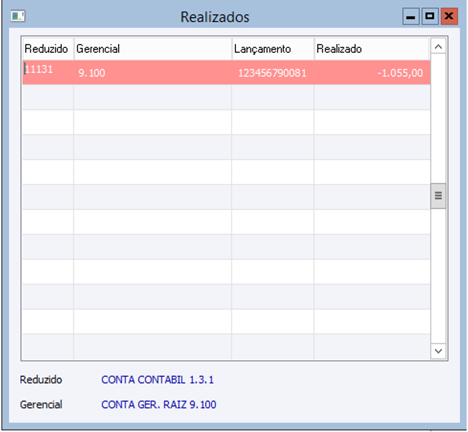Click the Reduzido label below the grid
The image size is (468, 432).
coord(41,380)
